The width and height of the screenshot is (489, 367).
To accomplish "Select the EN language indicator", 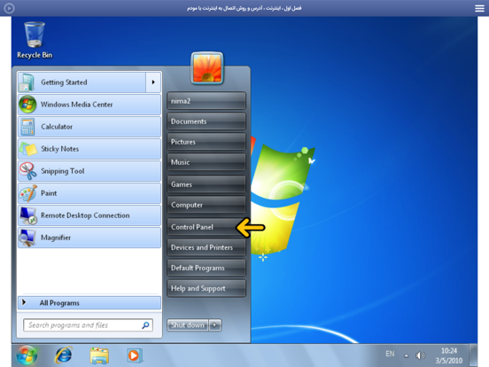I will pos(390,354).
